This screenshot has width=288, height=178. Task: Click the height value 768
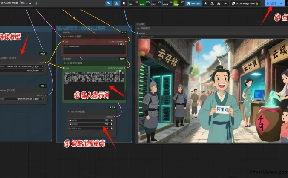(x=106, y=124)
